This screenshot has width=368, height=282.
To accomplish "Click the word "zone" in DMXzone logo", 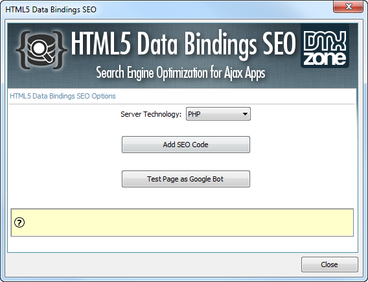I will [x=325, y=59].
